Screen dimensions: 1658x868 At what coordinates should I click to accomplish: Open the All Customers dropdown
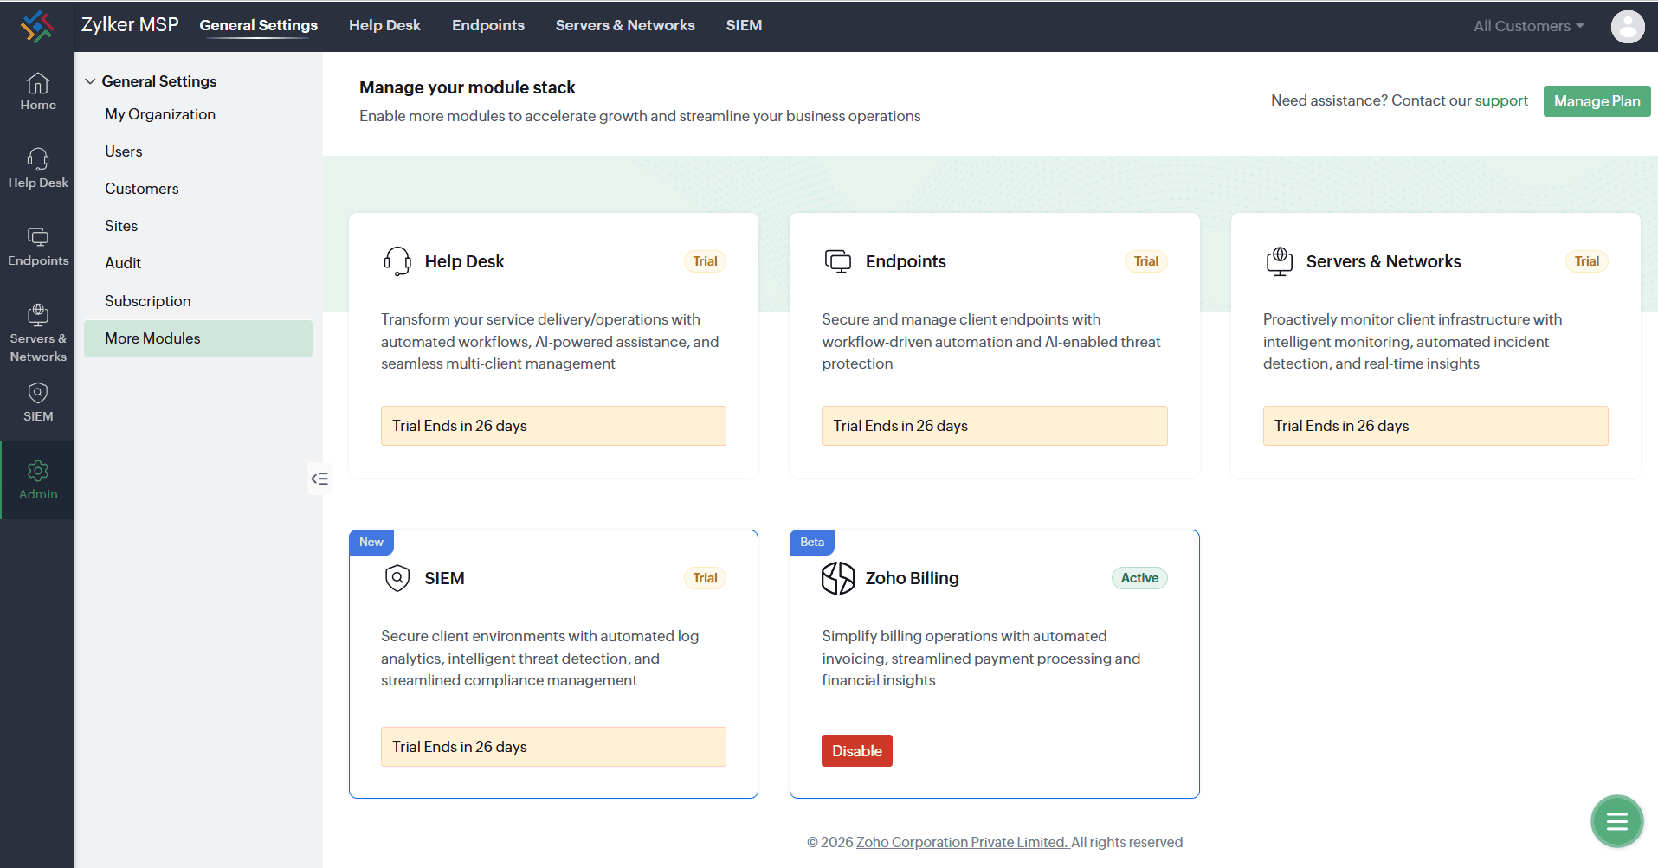click(x=1529, y=26)
